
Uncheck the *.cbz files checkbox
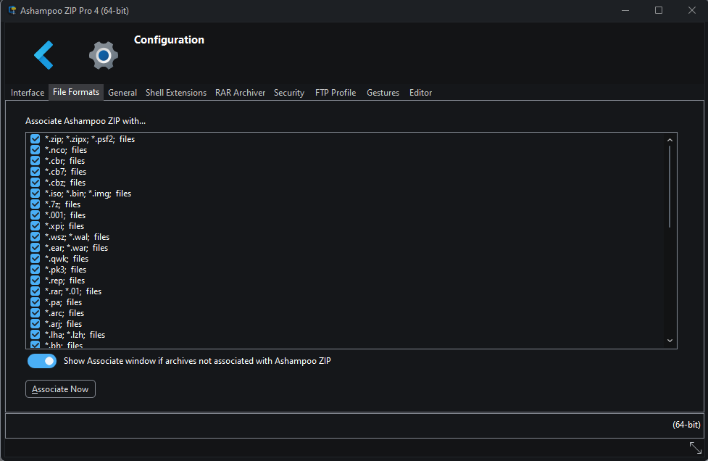tap(36, 183)
